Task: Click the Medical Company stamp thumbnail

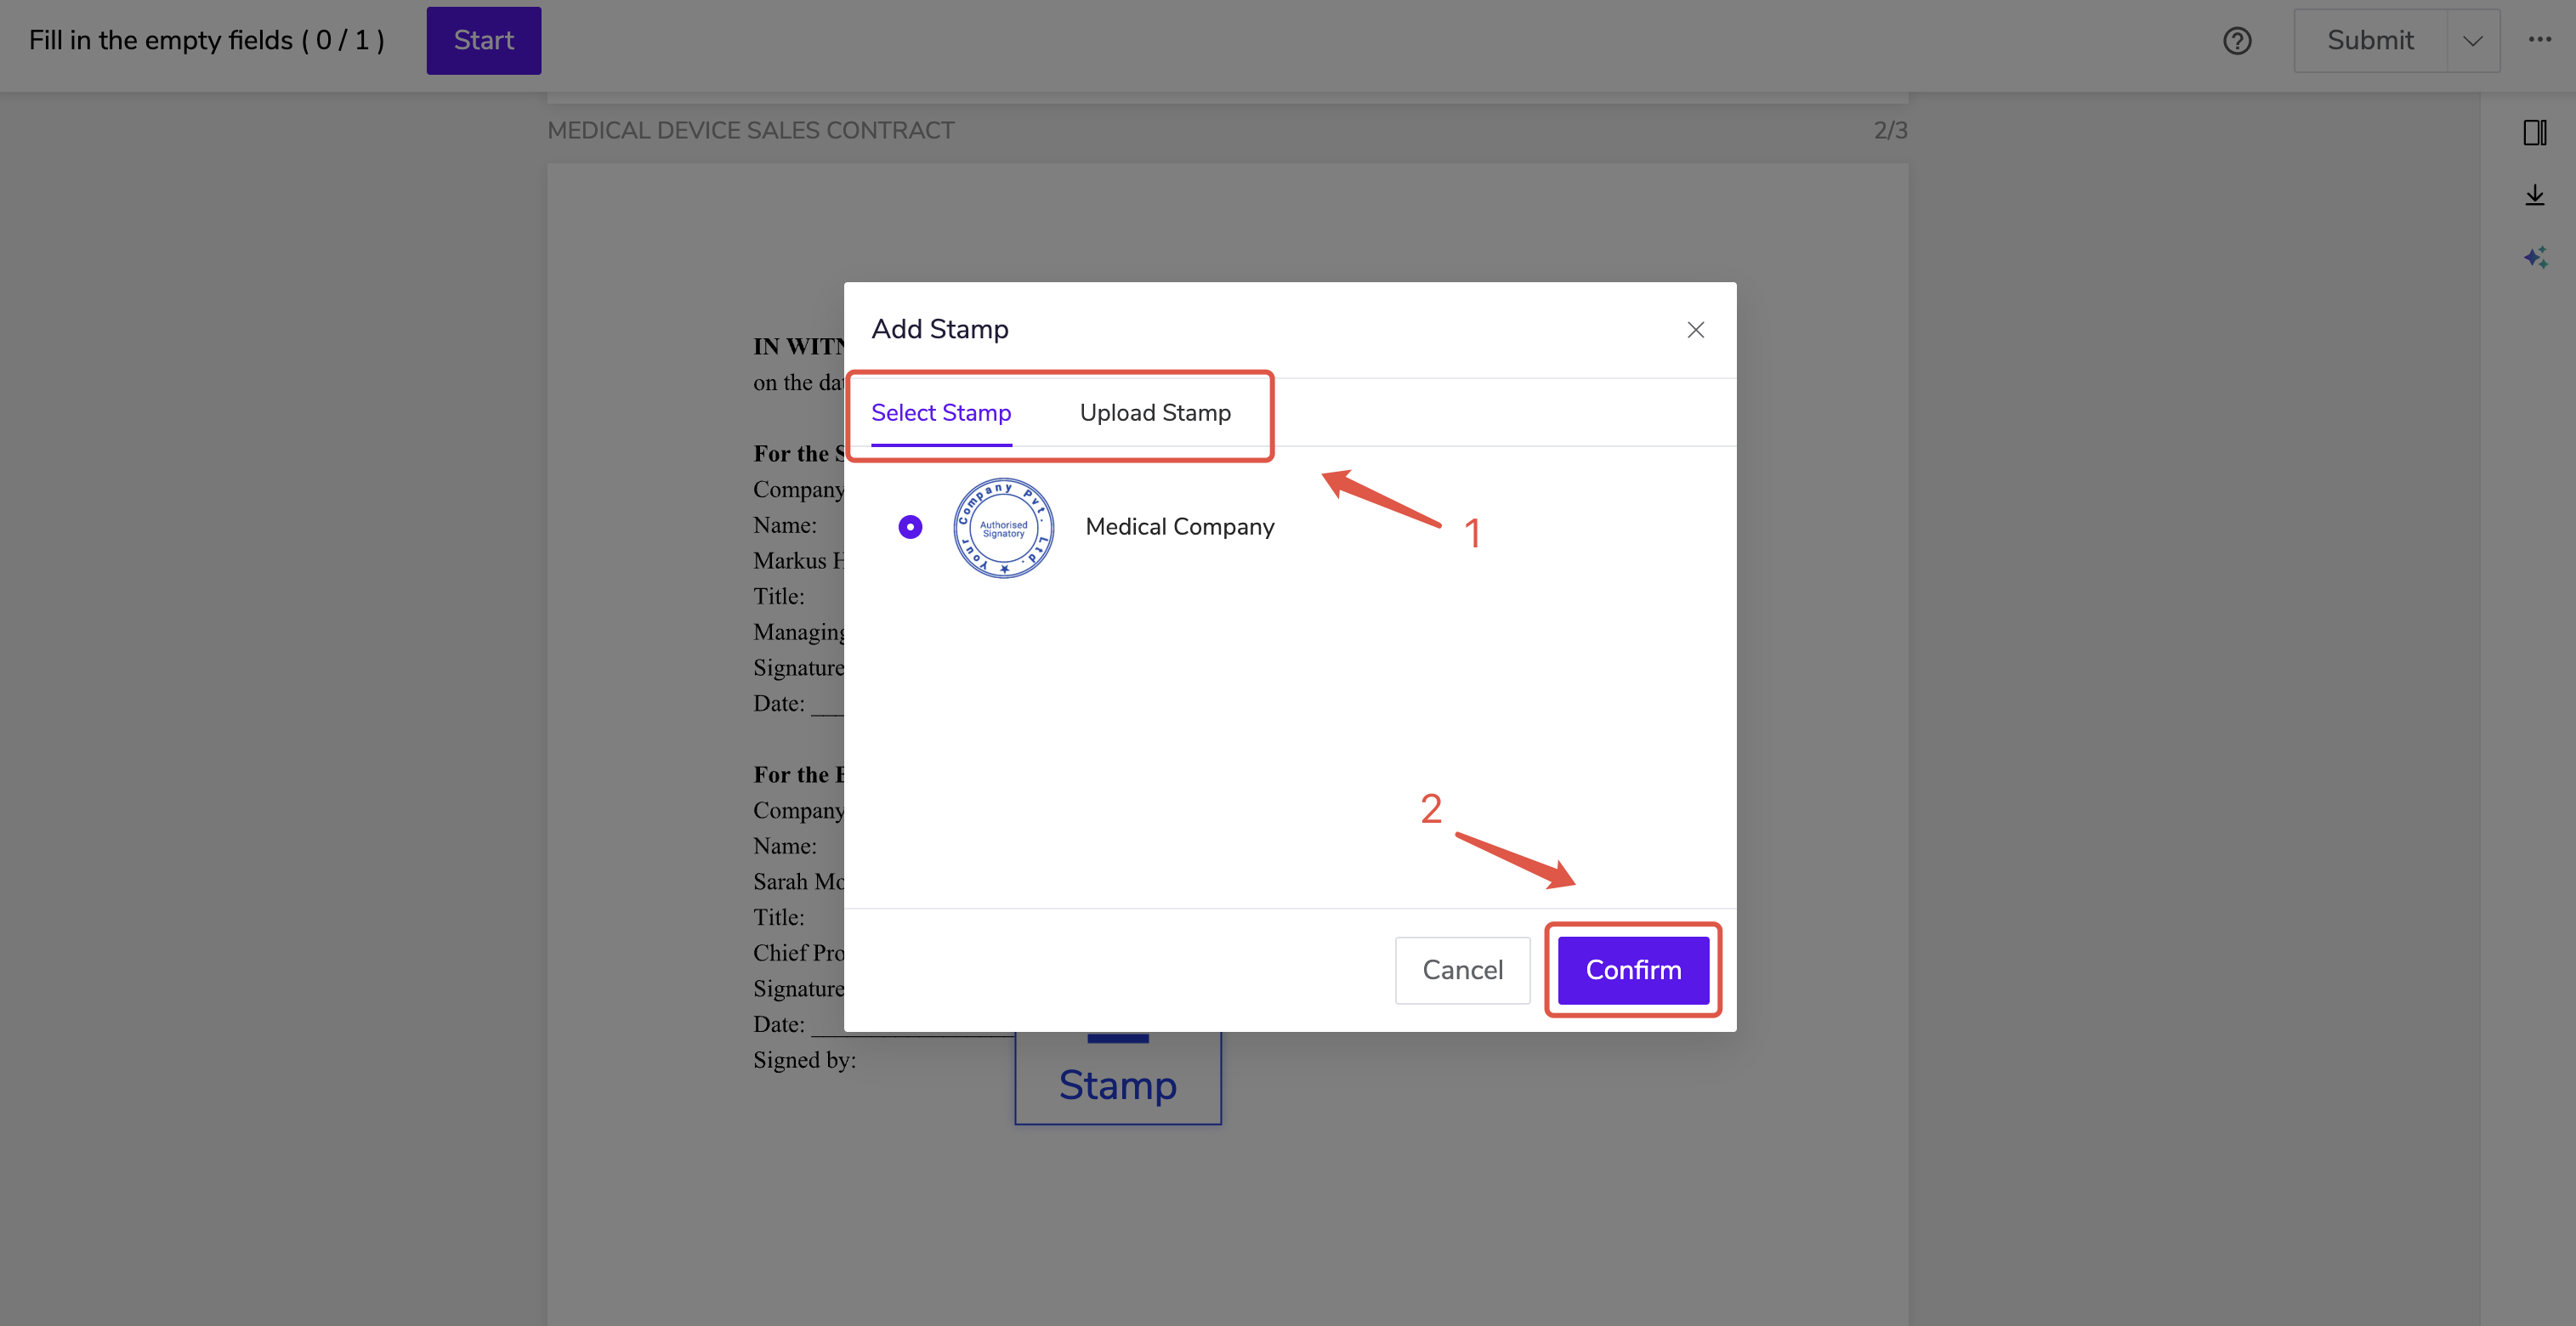Action: tap(1003, 527)
